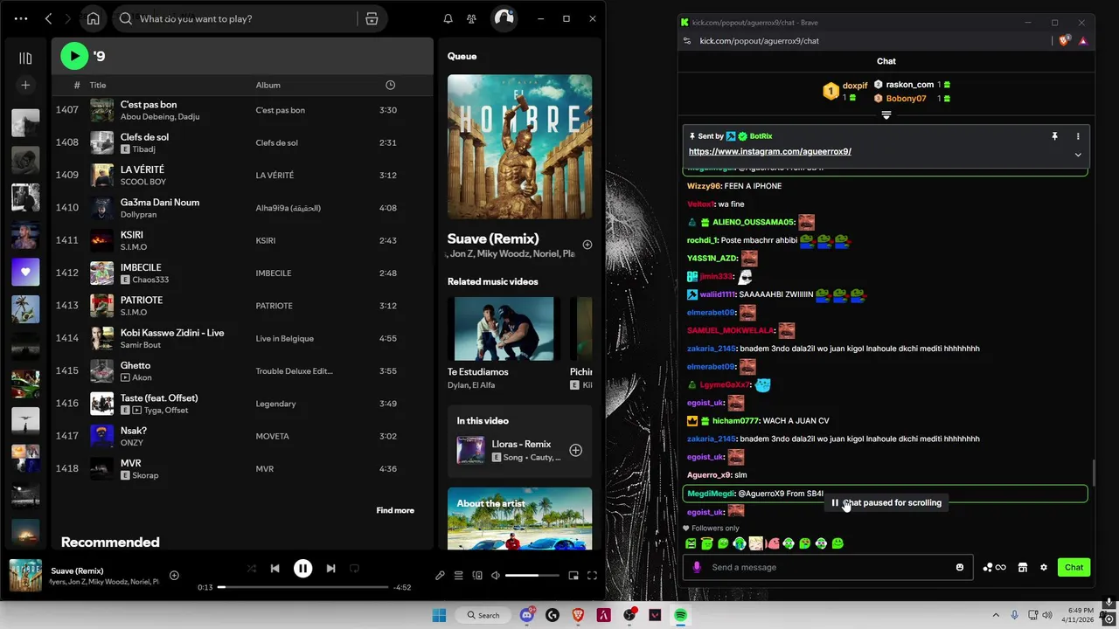Viewport: 1119px width, 629px height.
Task: Click Find more button
Action: pos(395,510)
